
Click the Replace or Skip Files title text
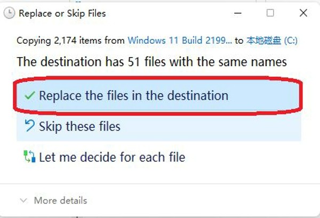pyautogui.click(x=62, y=13)
